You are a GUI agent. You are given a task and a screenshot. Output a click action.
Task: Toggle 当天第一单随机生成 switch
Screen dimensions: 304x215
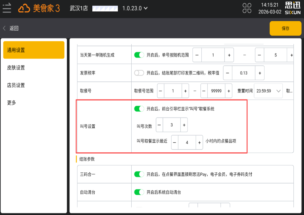(139, 55)
